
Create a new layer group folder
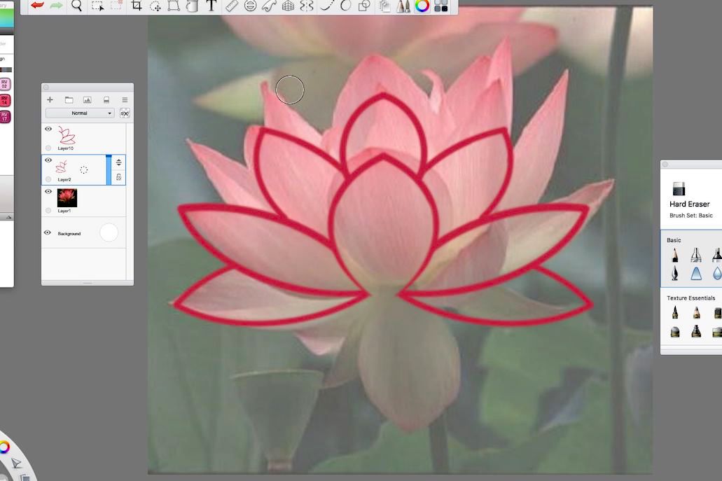pos(69,99)
